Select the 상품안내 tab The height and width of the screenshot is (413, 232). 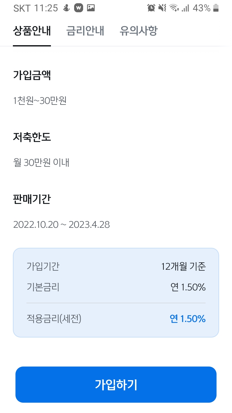click(32, 31)
